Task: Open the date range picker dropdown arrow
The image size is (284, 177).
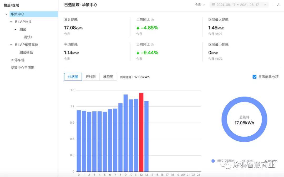Action: (x=265, y=5)
